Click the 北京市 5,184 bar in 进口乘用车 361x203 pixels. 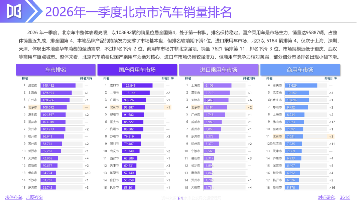click(216, 107)
